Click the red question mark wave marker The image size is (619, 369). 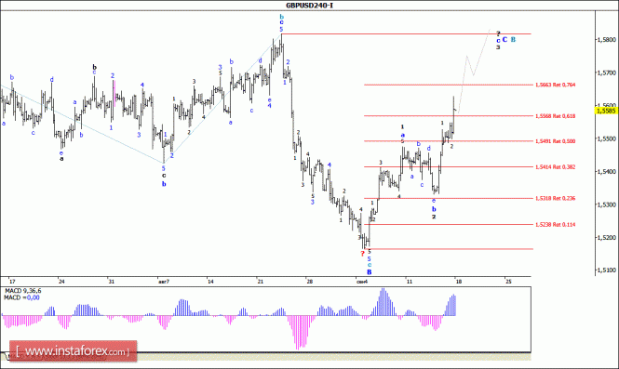pyautogui.click(x=362, y=254)
